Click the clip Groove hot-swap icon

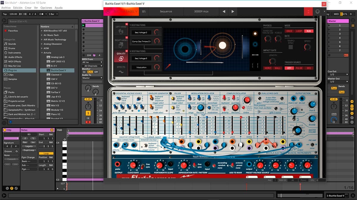(x=16, y=151)
